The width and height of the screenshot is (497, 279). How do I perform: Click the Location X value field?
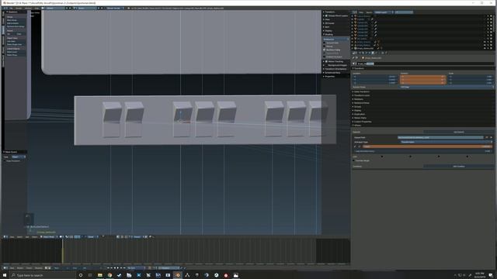tap(375, 77)
